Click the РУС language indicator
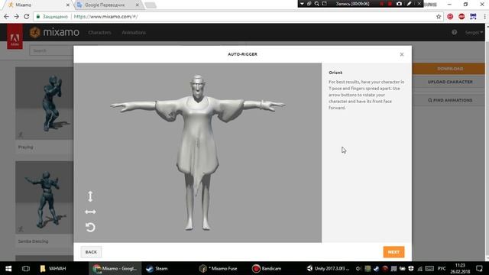 tap(442, 268)
